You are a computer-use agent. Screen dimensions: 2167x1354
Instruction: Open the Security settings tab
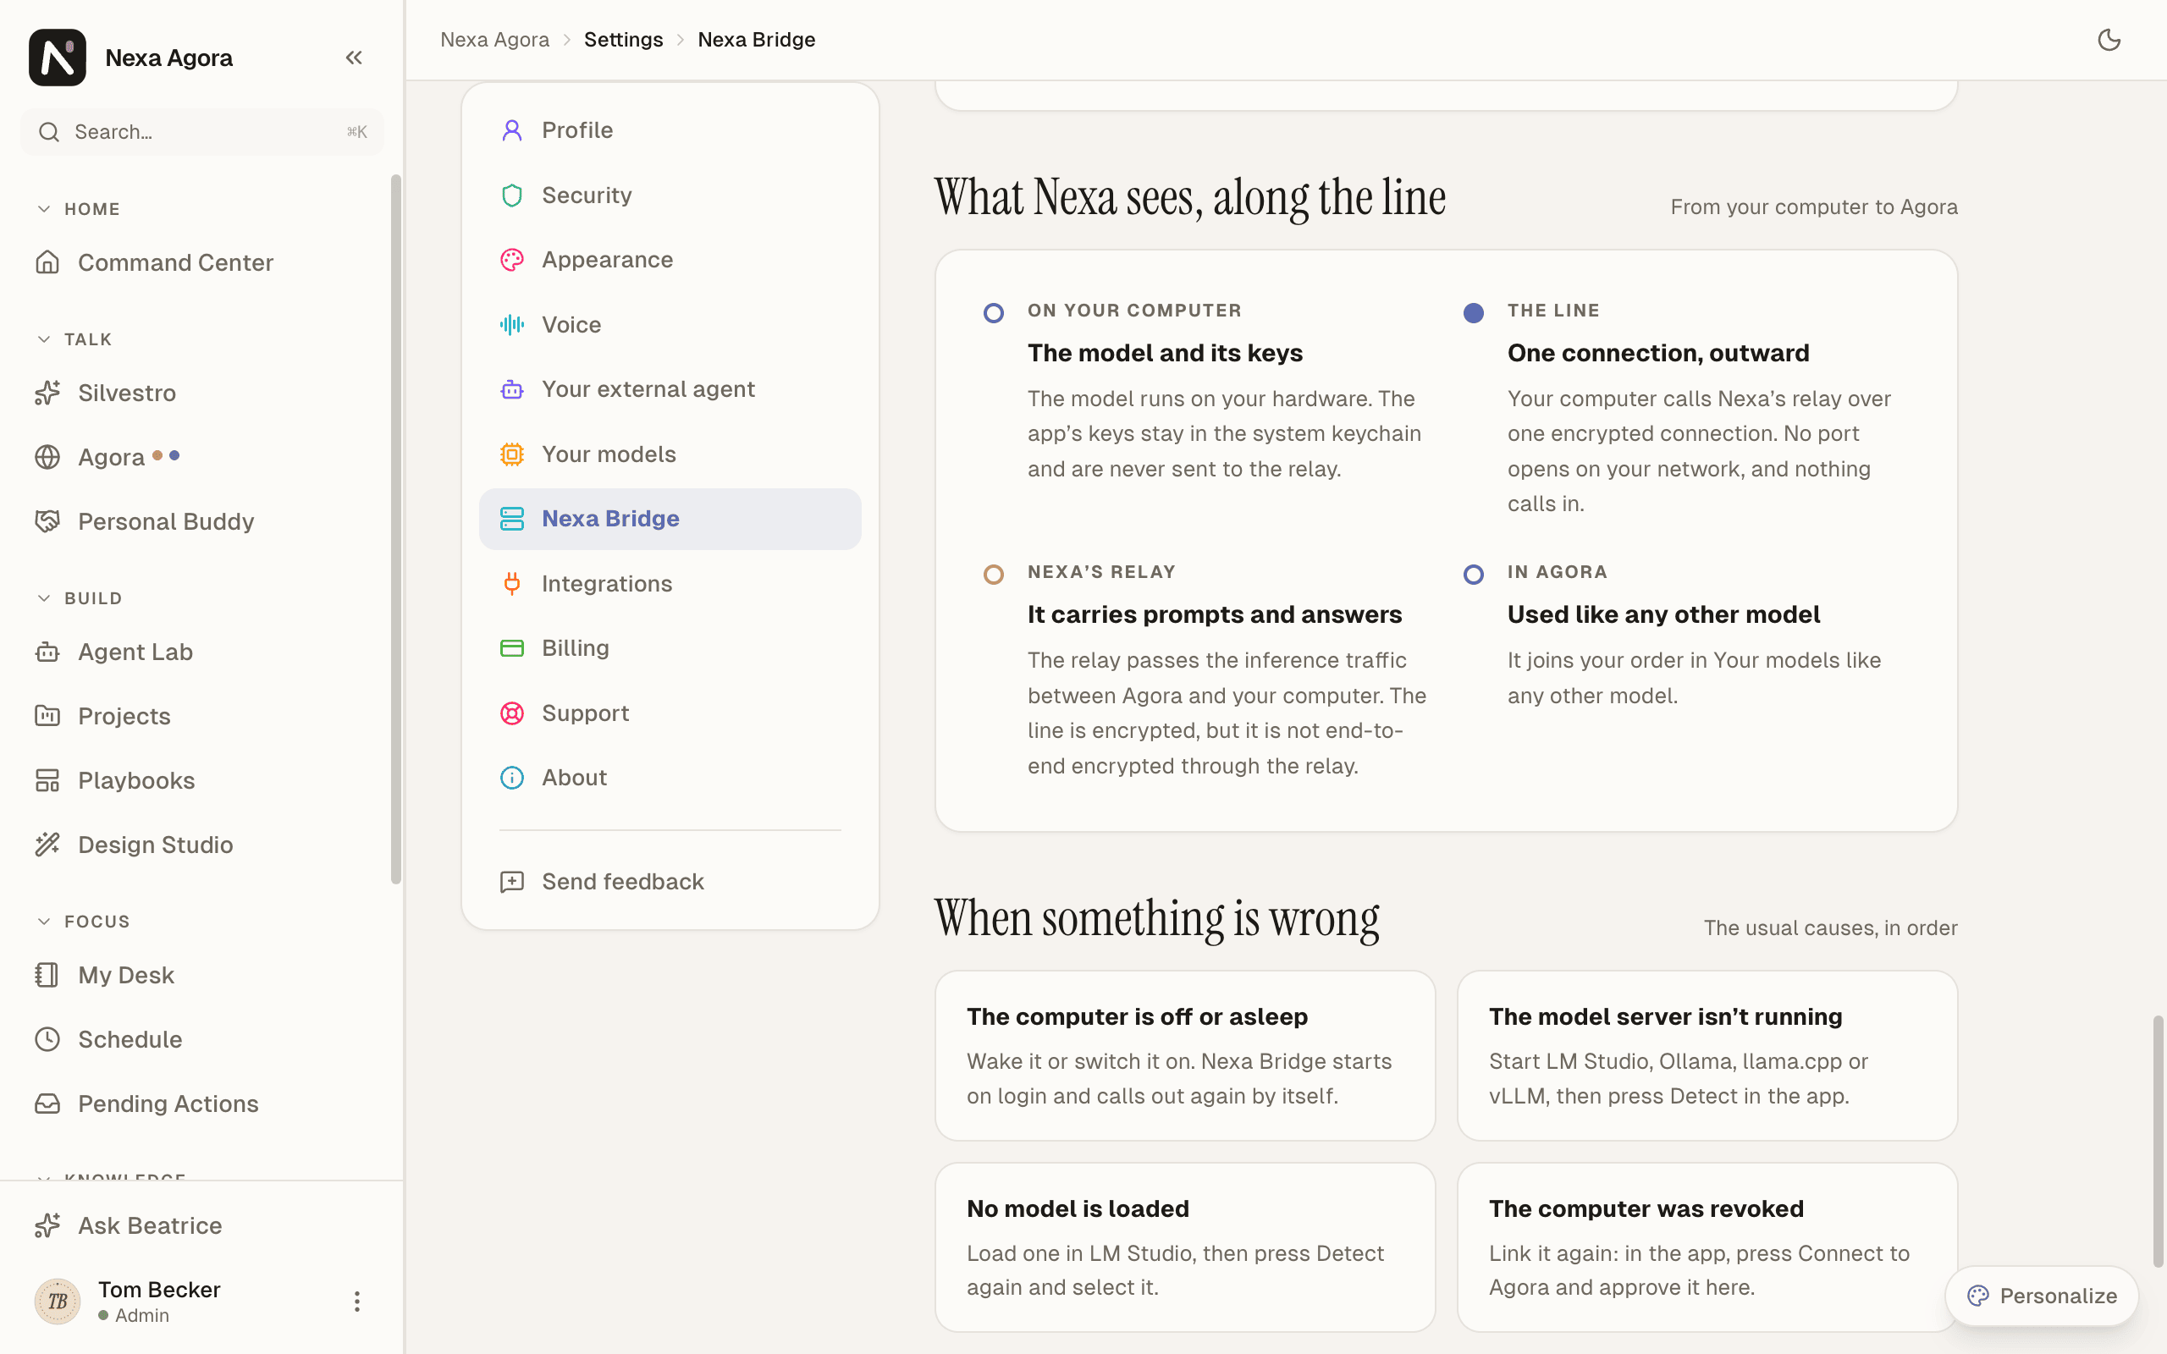[x=670, y=195]
